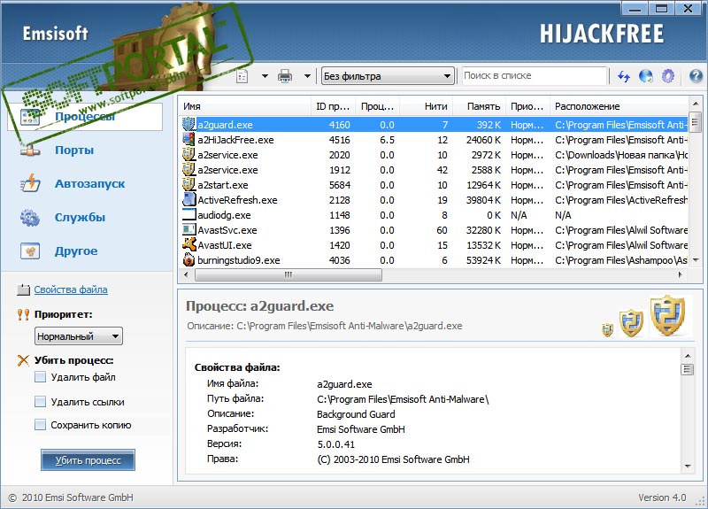Click the Автозапуск lightning icon
The width and height of the screenshot is (708, 509).
(x=30, y=183)
